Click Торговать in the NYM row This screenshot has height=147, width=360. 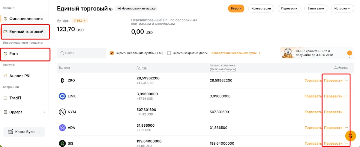click(x=313, y=112)
